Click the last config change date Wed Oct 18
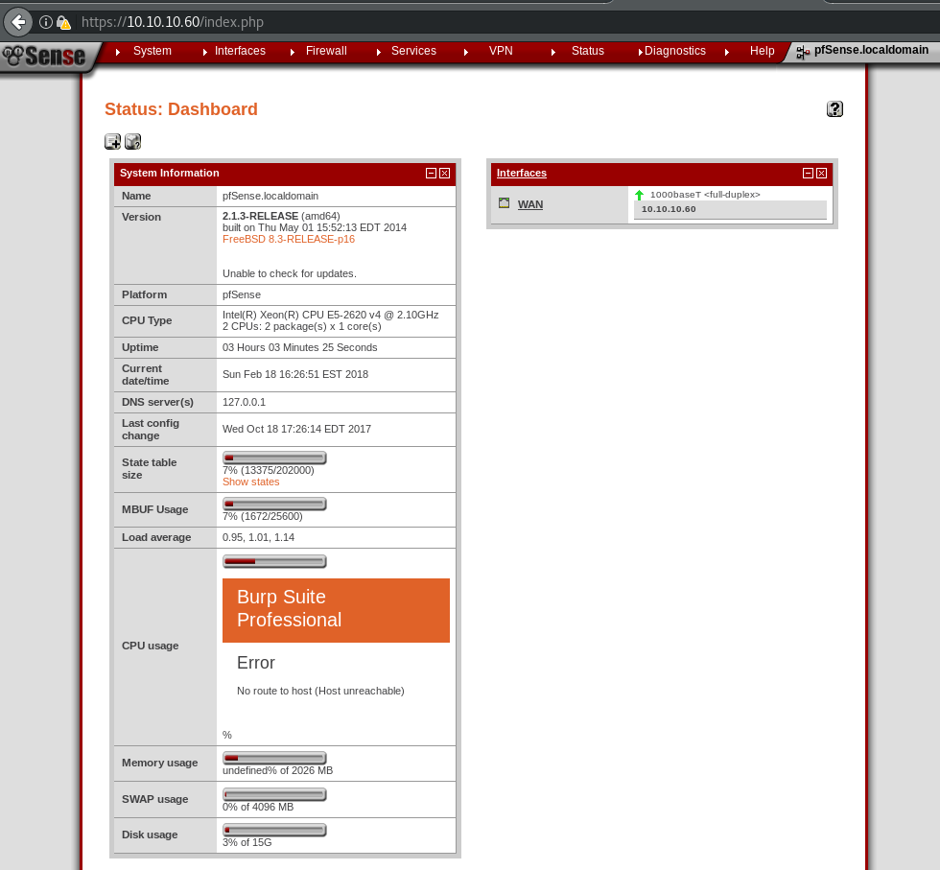 [x=296, y=430]
